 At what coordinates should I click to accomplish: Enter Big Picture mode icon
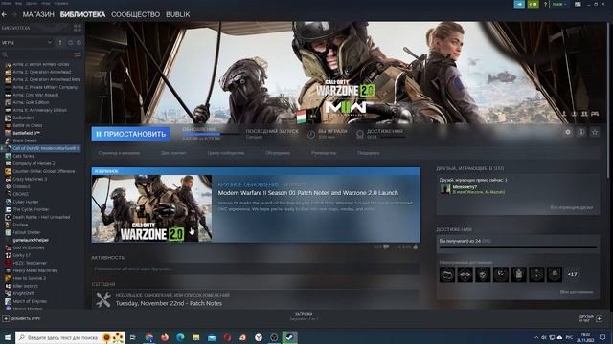578,4
